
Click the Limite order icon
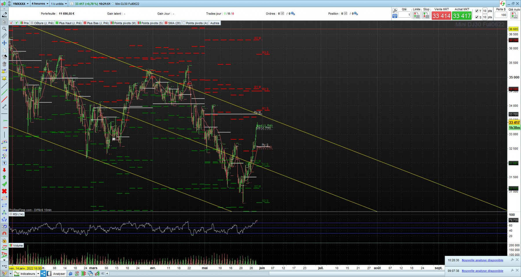[x=417, y=15]
